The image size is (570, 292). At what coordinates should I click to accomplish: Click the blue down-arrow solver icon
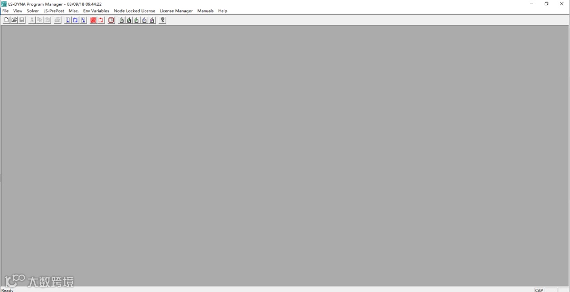point(68,20)
